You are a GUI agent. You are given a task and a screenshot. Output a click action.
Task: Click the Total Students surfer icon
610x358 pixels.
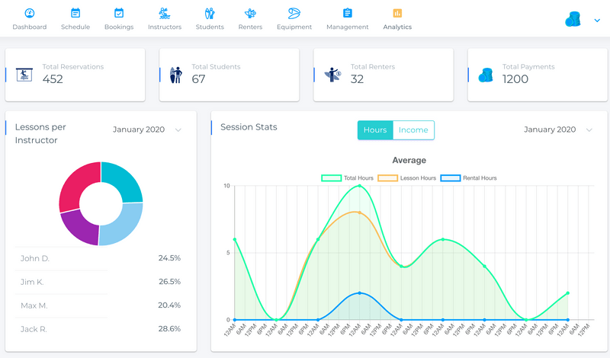(176, 75)
